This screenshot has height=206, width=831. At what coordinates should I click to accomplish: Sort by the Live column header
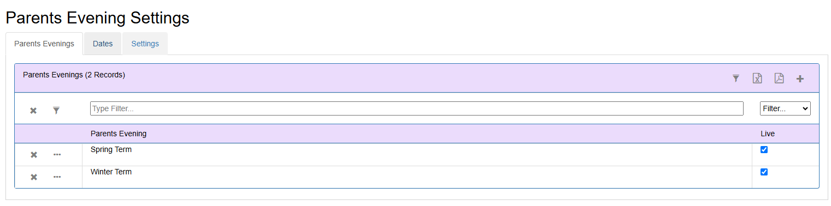(768, 134)
